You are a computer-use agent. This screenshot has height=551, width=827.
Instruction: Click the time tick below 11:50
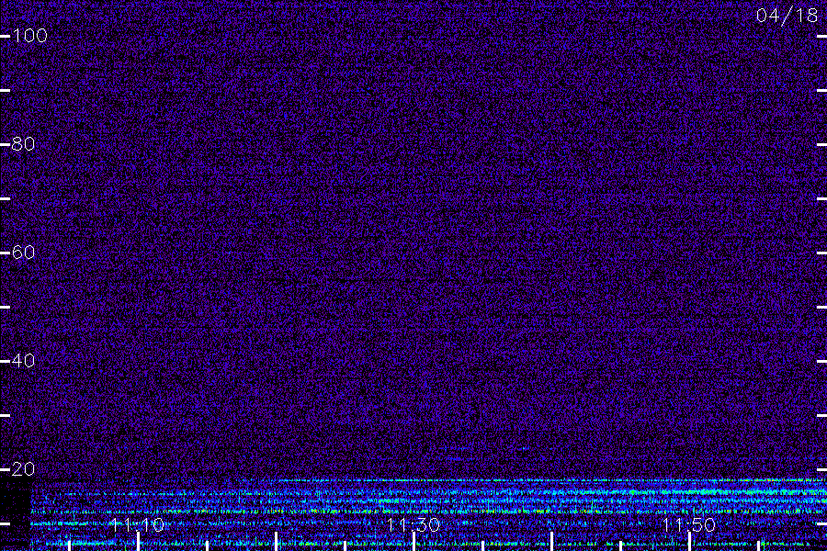[x=689, y=542]
